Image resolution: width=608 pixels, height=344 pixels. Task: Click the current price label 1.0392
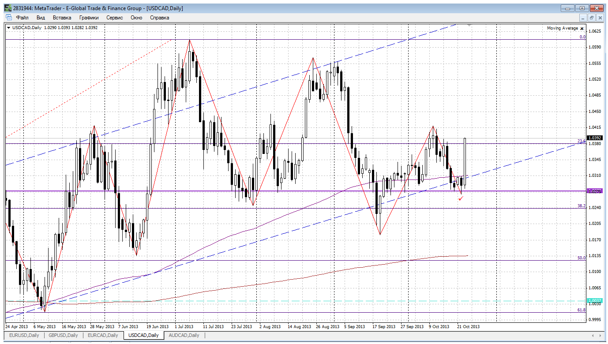pyautogui.click(x=595, y=138)
